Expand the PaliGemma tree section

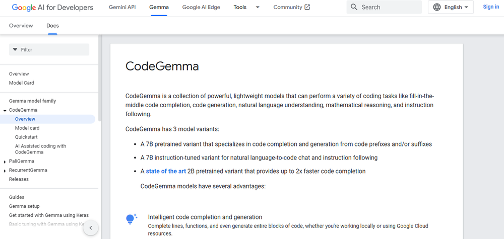[5, 162]
